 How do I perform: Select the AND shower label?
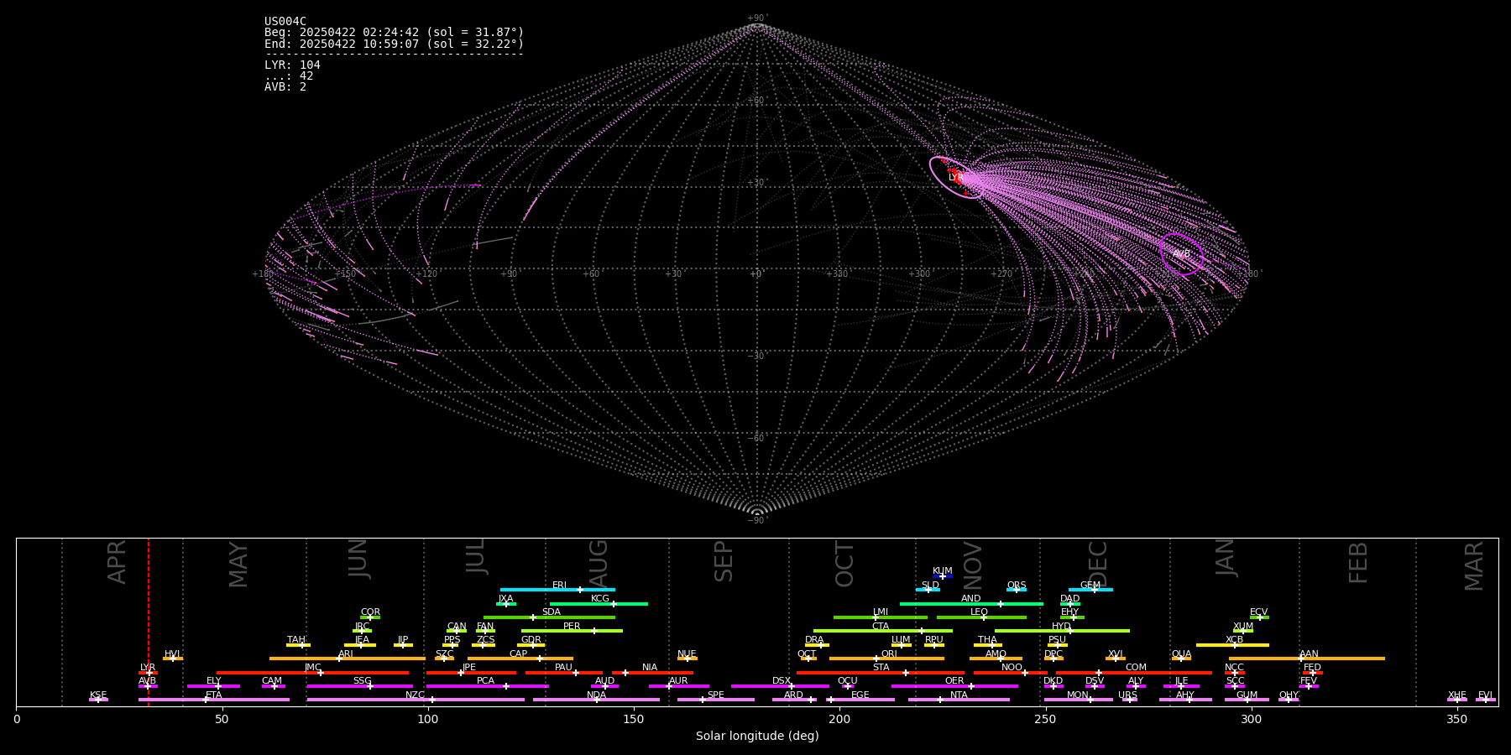(970, 599)
